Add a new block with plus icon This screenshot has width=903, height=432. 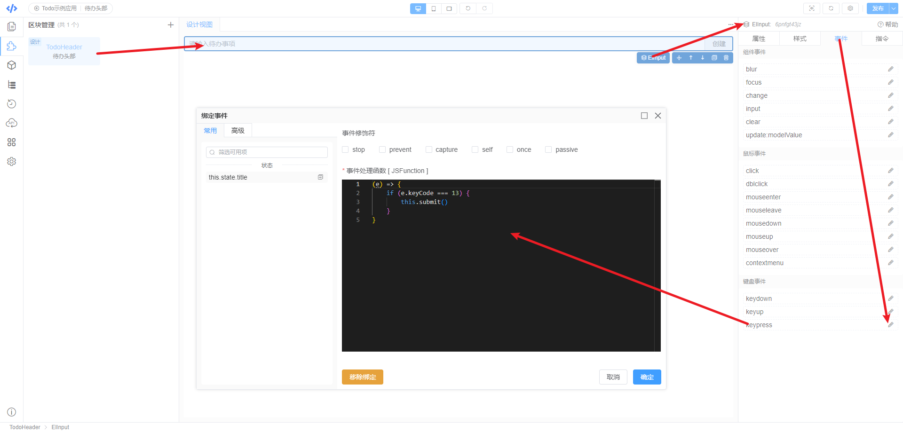pos(171,25)
